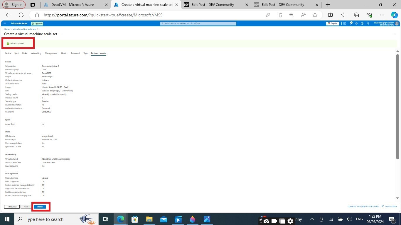Refresh the Azure portal page
The image size is (401, 225).
21,15
